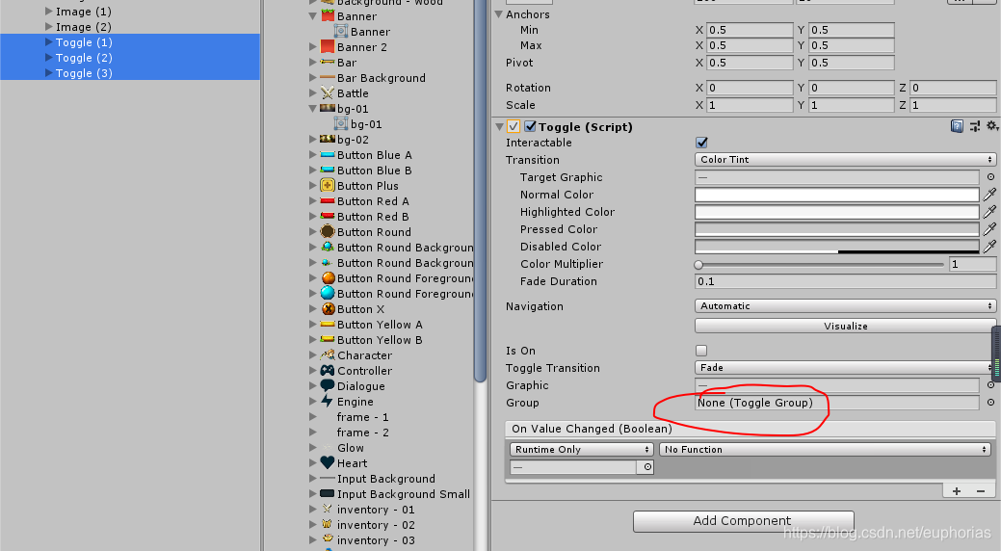
Task: Select the Engine lightning icon
Action: [x=328, y=401]
